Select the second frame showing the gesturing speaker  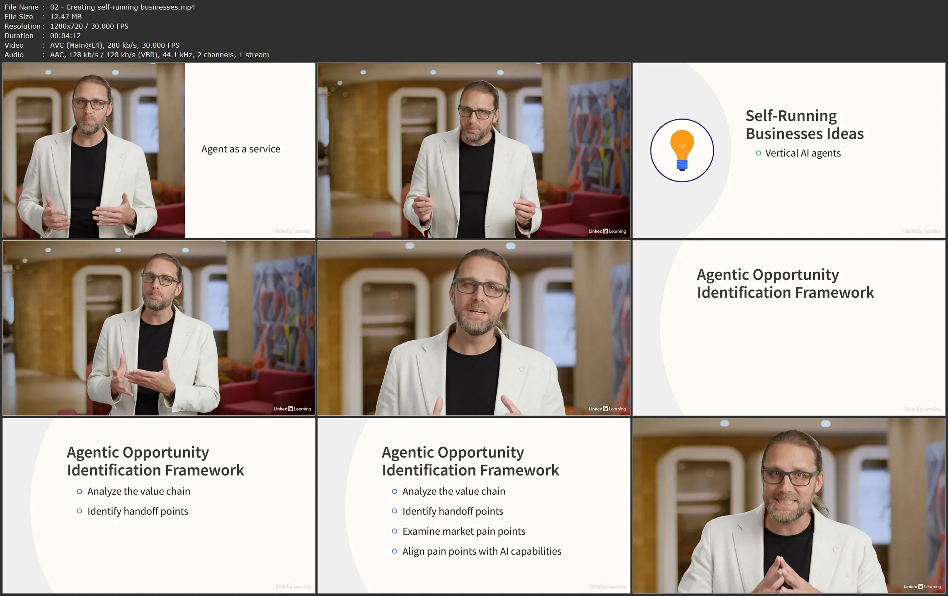coord(474,150)
